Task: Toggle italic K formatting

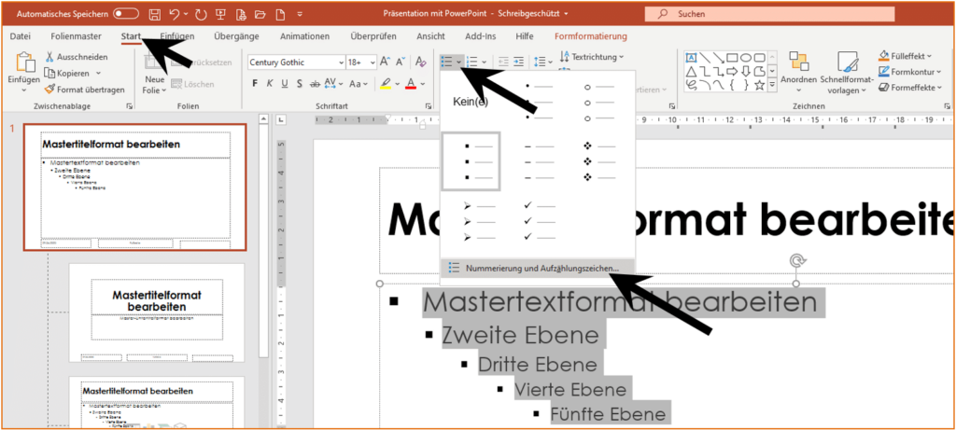Action: coord(270,83)
